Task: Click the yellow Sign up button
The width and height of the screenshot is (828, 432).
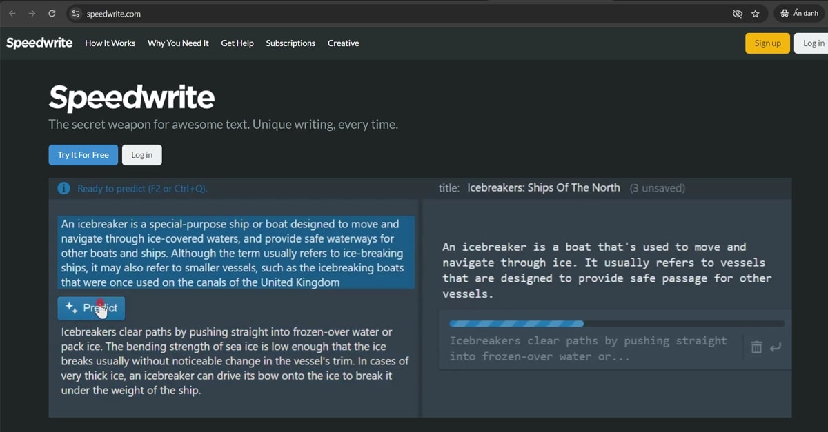Action: 767,43
